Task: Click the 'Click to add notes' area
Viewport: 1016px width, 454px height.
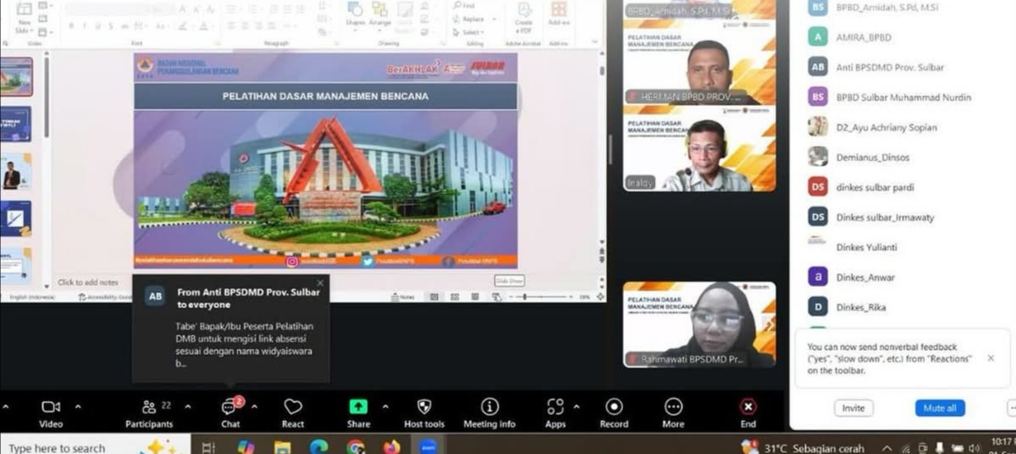Action: [x=88, y=282]
